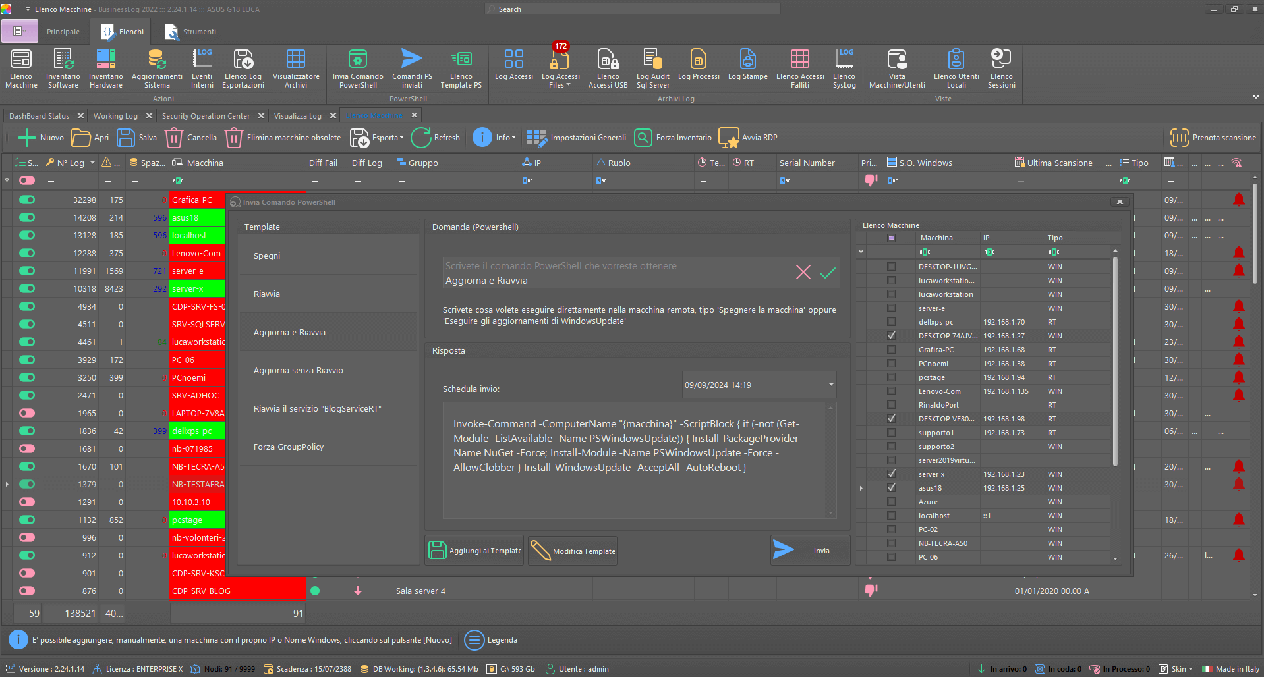The width and height of the screenshot is (1264, 677).
Task: Click Modifica Template button
Action: pyautogui.click(x=573, y=551)
